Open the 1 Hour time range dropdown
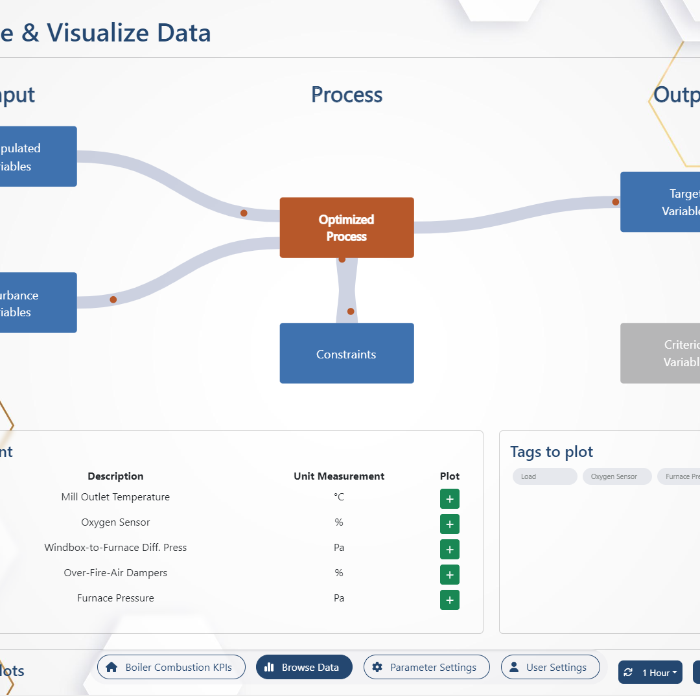The width and height of the screenshot is (700, 700). 659,673
